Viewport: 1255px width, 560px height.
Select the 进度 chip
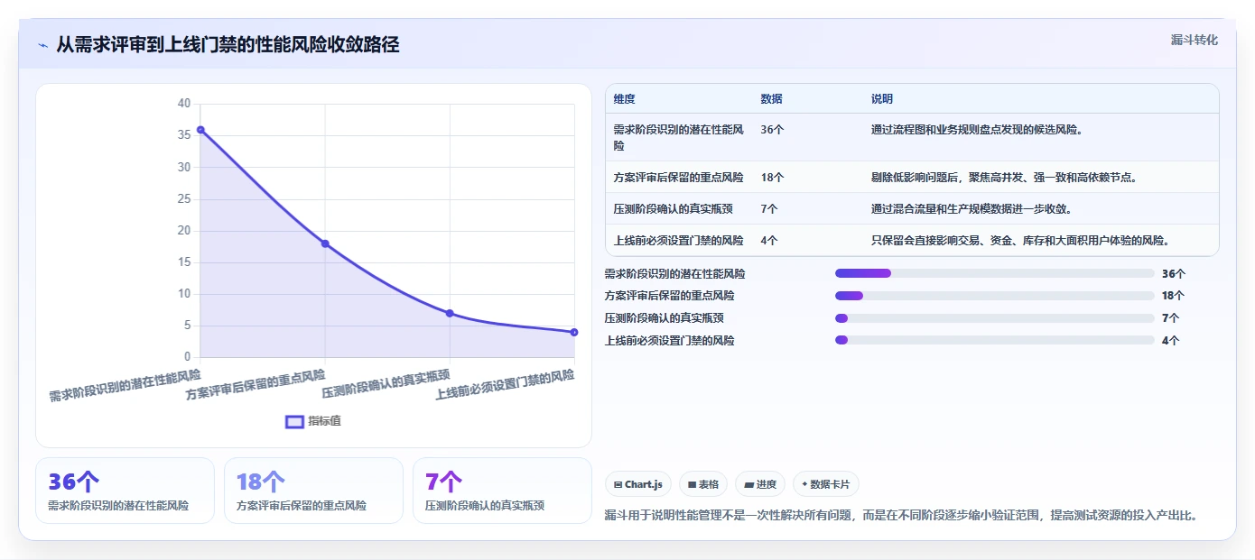[760, 484]
